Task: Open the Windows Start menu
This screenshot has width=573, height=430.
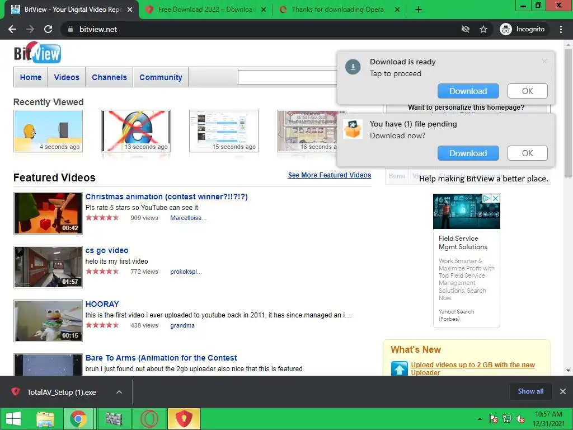Action: (13, 419)
